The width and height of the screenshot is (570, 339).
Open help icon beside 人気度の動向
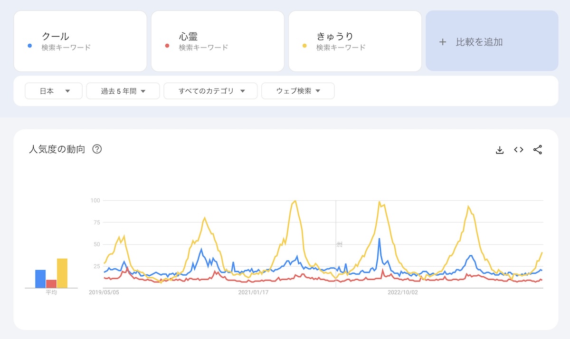(97, 149)
